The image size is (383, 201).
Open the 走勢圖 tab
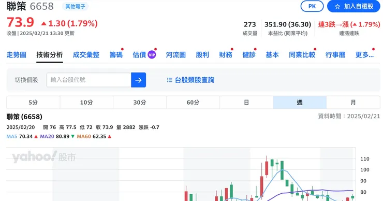point(17,55)
